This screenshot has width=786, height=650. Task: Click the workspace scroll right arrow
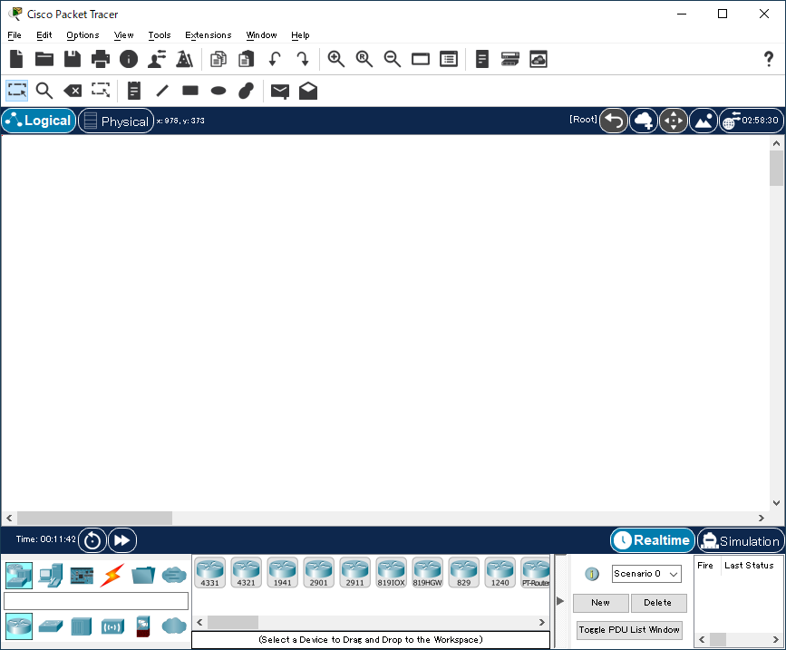click(762, 518)
